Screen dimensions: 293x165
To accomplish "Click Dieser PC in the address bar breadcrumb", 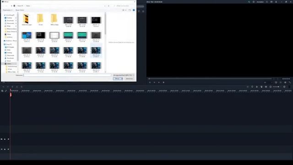I will click(20, 6).
